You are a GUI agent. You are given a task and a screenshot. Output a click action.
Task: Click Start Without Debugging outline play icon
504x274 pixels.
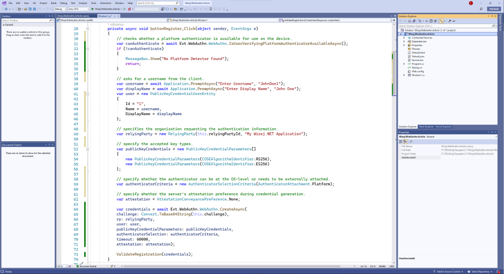tap(125, 9)
